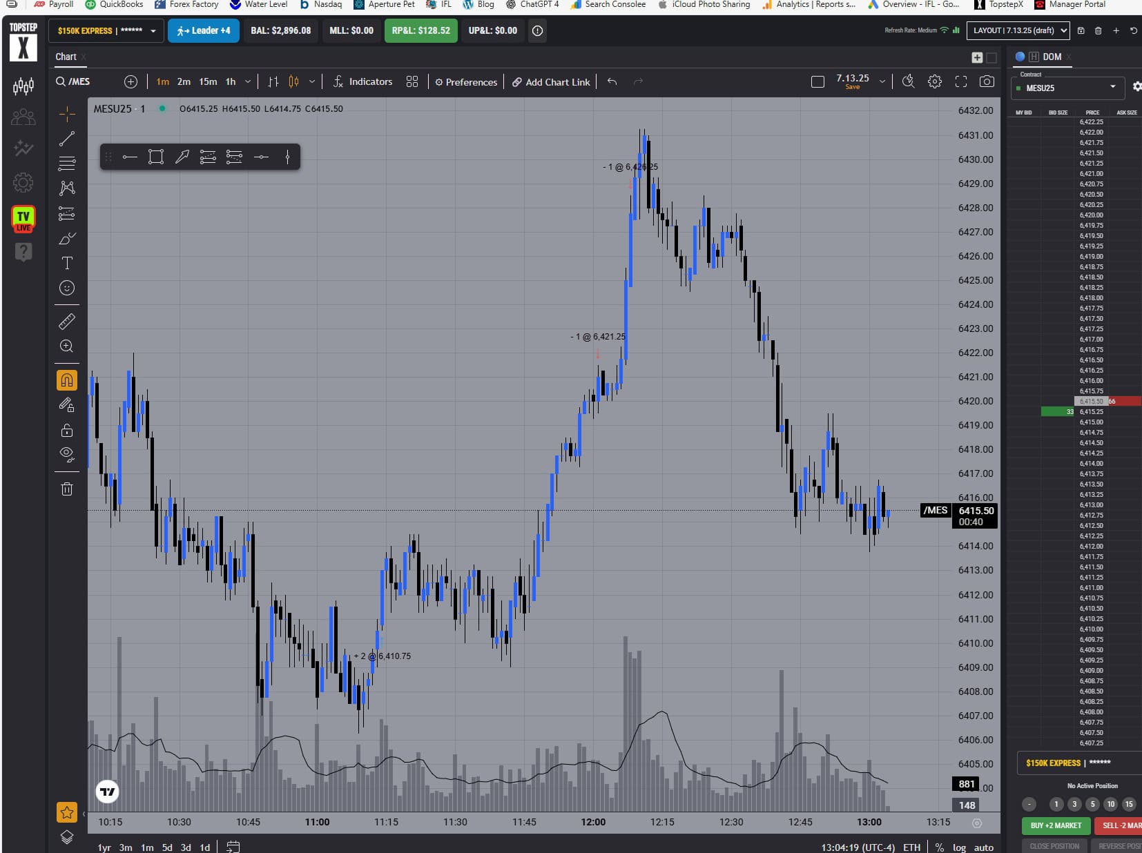Open the indicator templates grid icon

click(412, 81)
